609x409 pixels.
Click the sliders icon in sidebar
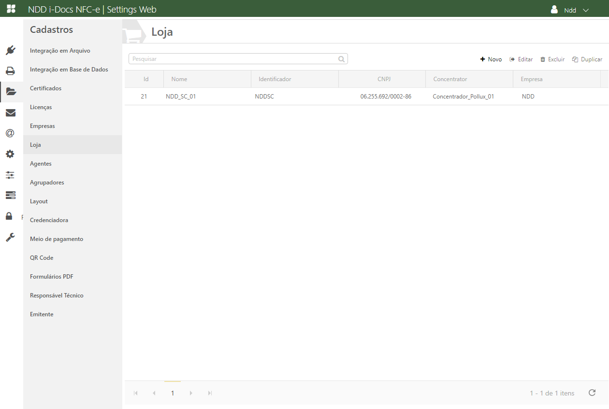[10, 175]
